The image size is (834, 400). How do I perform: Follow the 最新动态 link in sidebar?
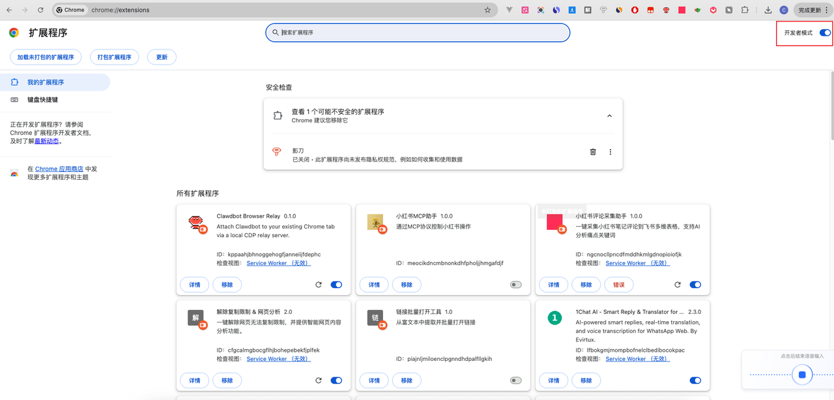pos(47,141)
